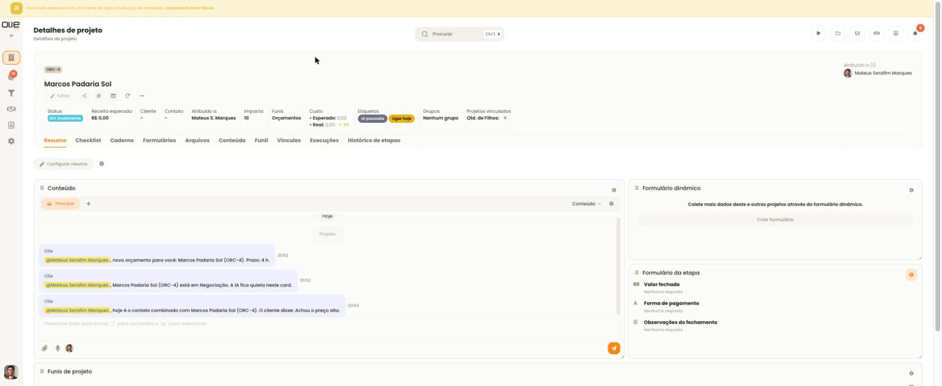Open the contacts icon in the left sidebar

[11, 125]
